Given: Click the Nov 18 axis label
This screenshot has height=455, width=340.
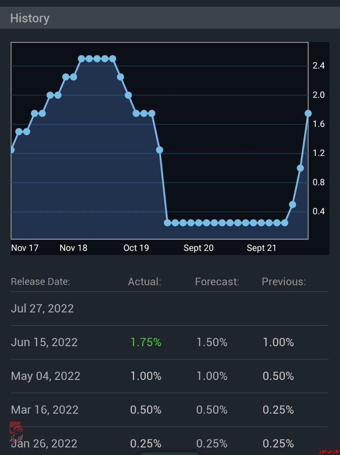Looking at the screenshot, I should tap(73, 248).
